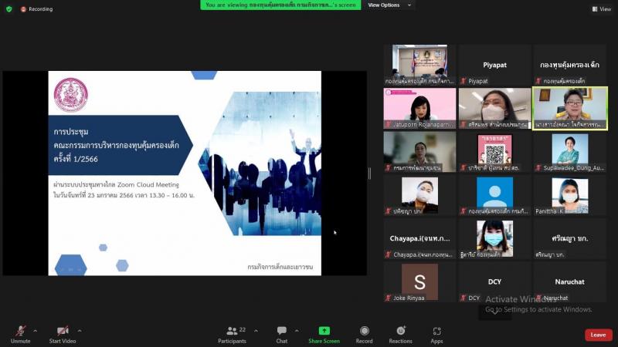Change layout using the View button
The image size is (618, 347).
click(x=602, y=9)
